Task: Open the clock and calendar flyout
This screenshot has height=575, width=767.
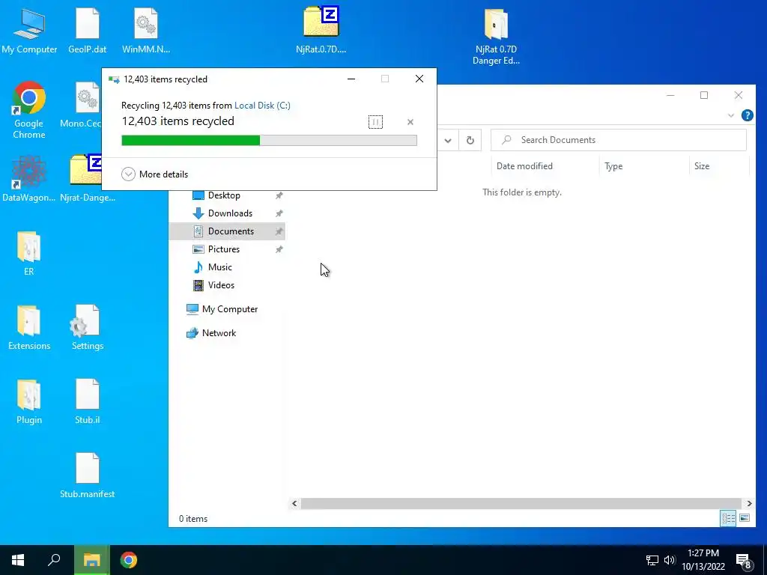Action: (703, 560)
